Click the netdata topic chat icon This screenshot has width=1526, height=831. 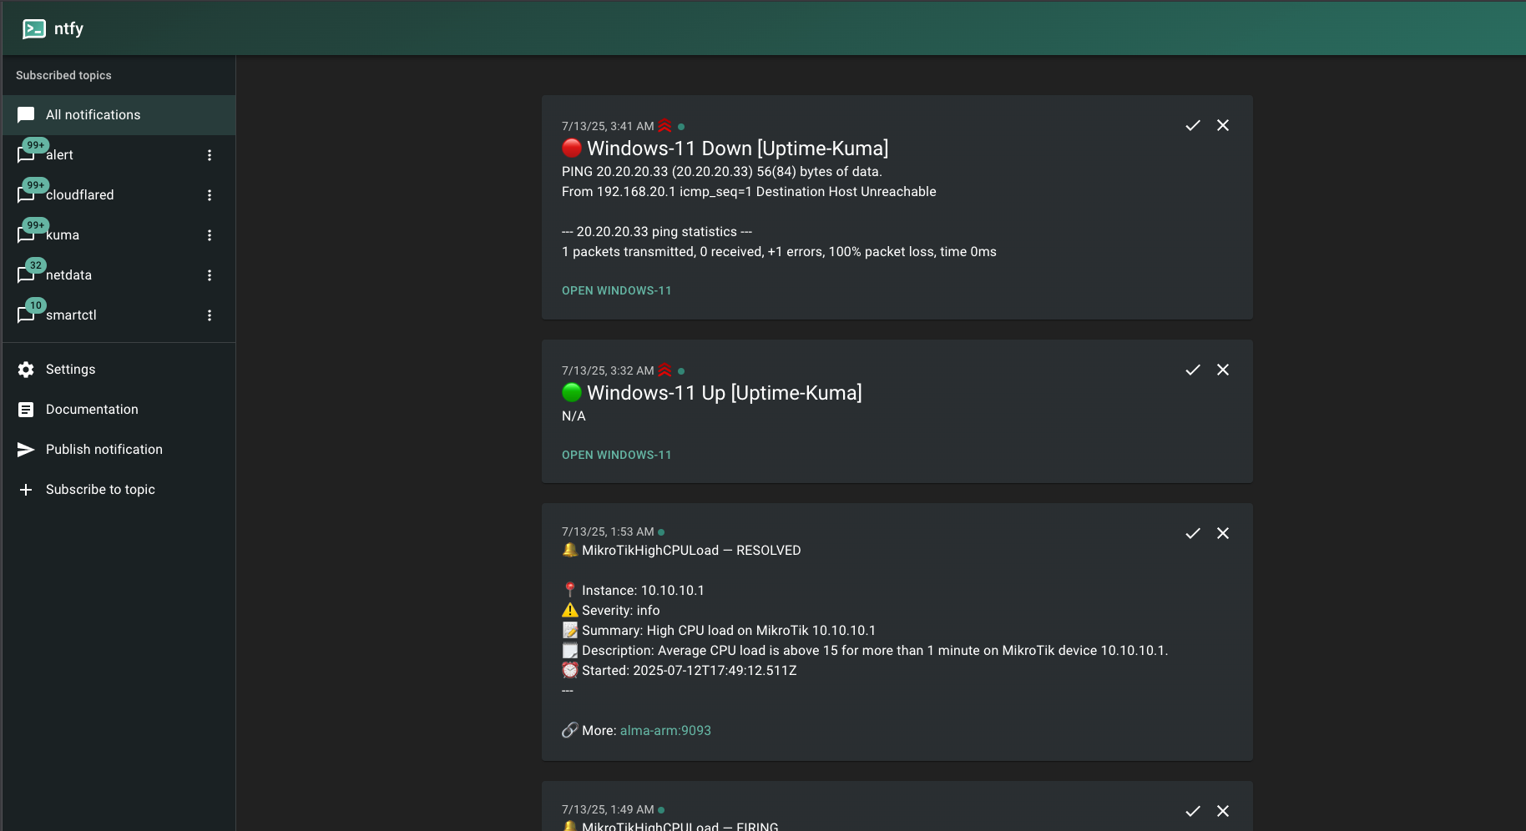(x=26, y=275)
